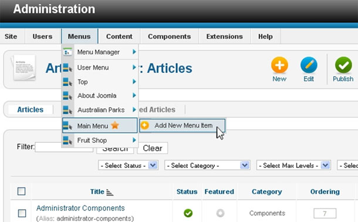
Task: Toggle the published status of Administrator Components
Action: (188, 213)
